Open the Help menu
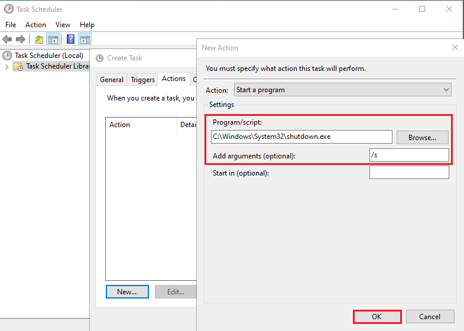This screenshot has width=464, height=331. pos(87,25)
